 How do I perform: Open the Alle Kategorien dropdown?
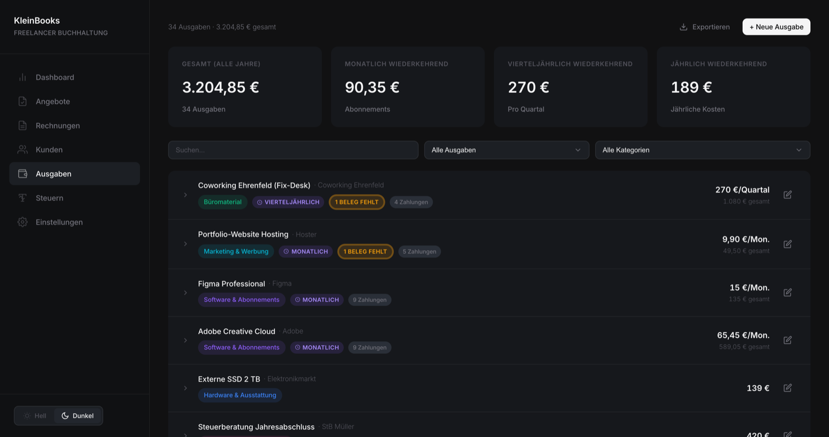[x=702, y=150]
